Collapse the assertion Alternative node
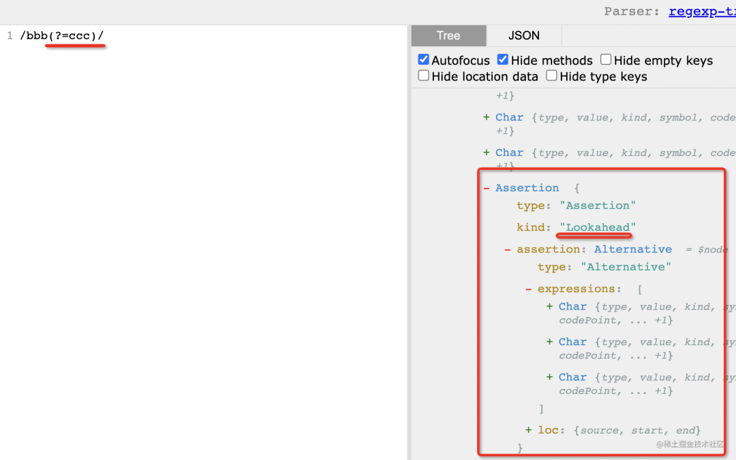 tap(507, 250)
